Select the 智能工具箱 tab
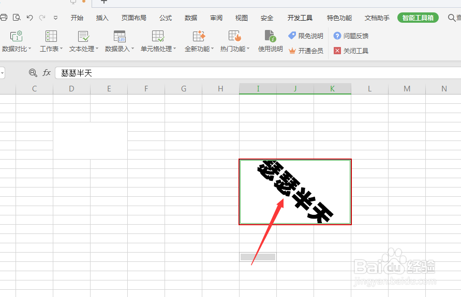 click(x=418, y=18)
